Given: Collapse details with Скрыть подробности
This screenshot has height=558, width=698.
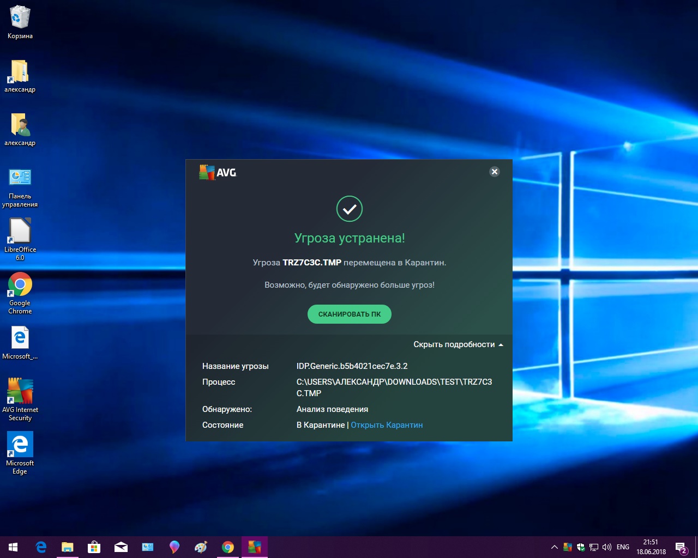Looking at the screenshot, I should (x=458, y=344).
